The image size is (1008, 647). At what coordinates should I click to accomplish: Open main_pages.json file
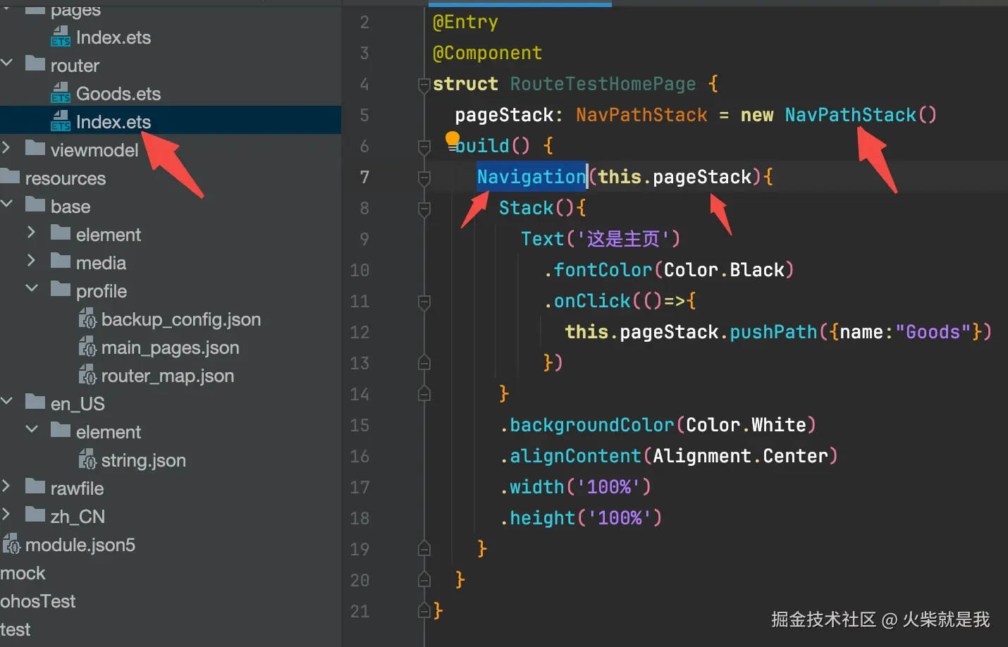click(x=170, y=347)
